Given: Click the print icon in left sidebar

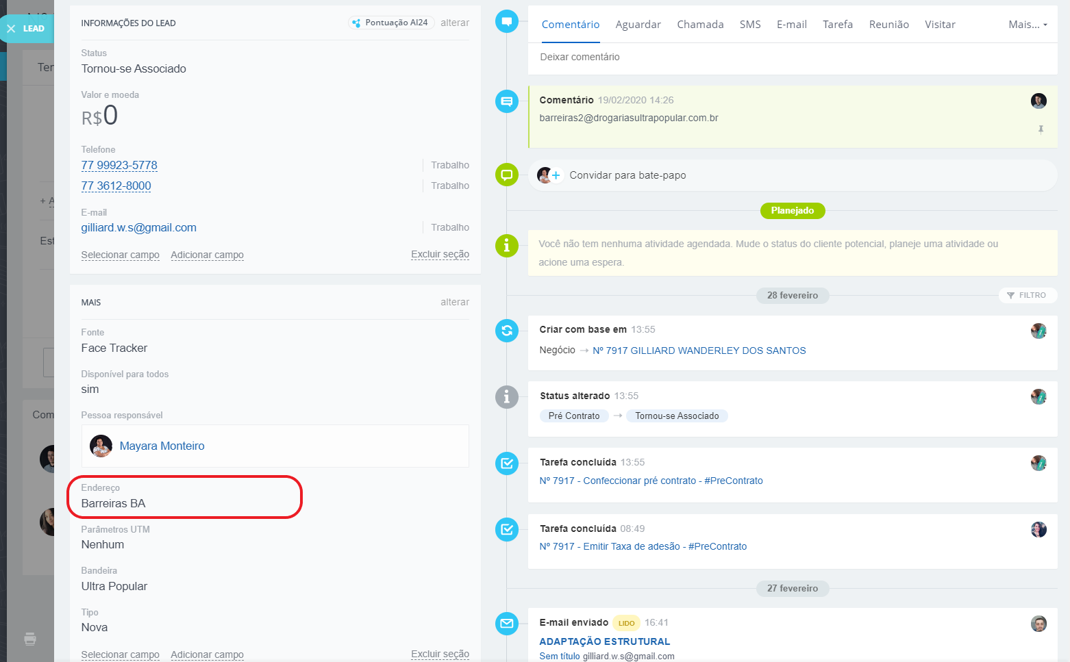Looking at the screenshot, I should coord(30,639).
